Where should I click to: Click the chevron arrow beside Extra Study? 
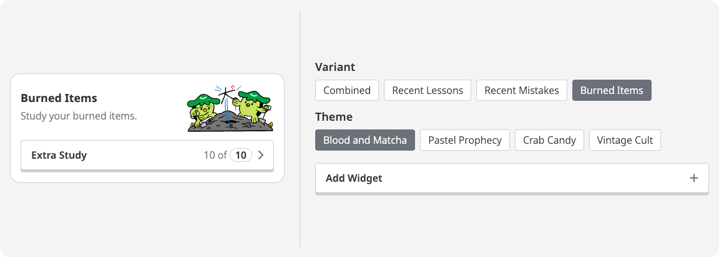tap(262, 156)
